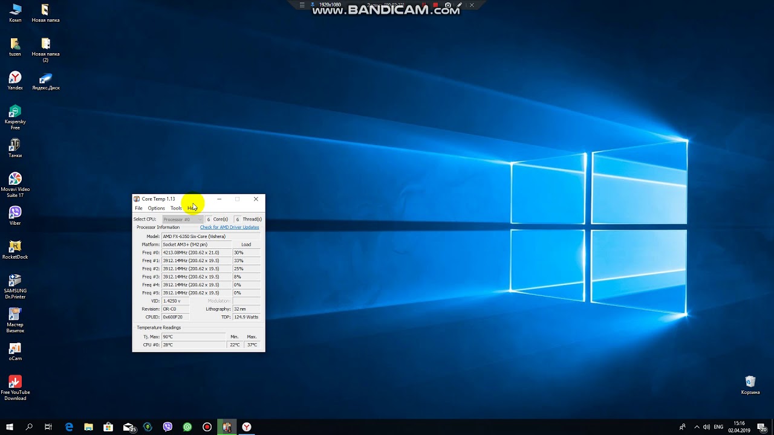
Task: Click the 25% load value for Freq #2
Action: pyautogui.click(x=246, y=269)
